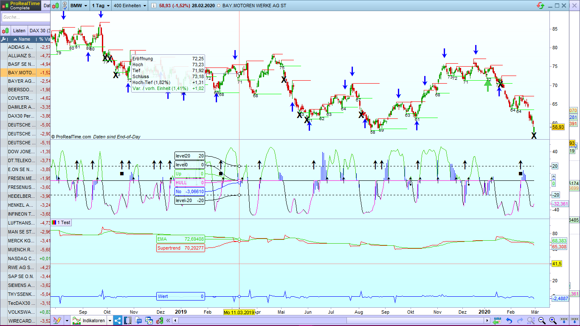This screenshot has height=326, width=580.
Task: Zoom in with the plus magnifier
Action: coord(553,320)
